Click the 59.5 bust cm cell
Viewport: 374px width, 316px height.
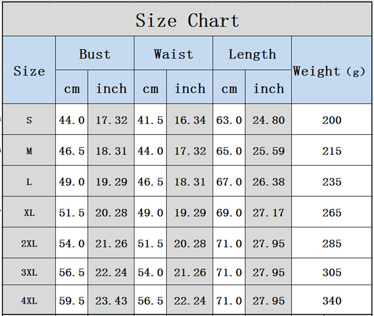72,301
